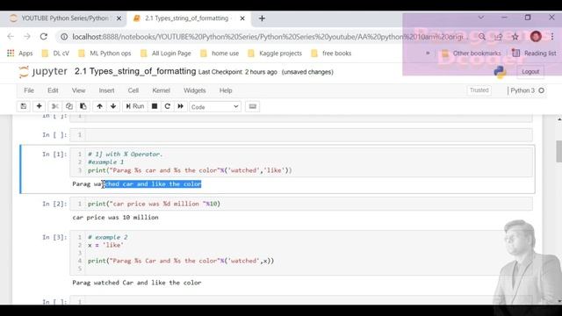
Task: View site information icon in address bar
Action: [x=64, y=37]
